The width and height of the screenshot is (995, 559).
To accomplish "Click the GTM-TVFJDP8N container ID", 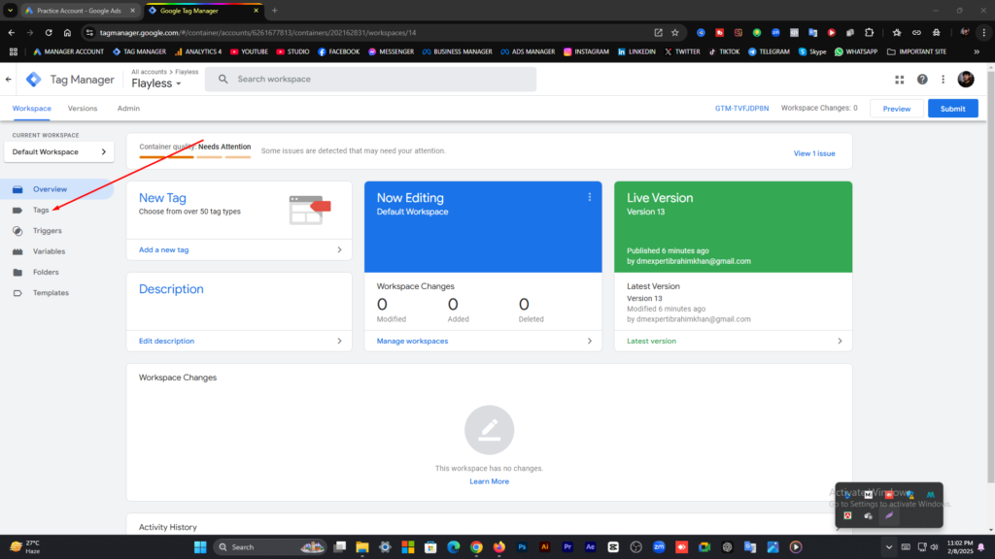I will 741,109.
